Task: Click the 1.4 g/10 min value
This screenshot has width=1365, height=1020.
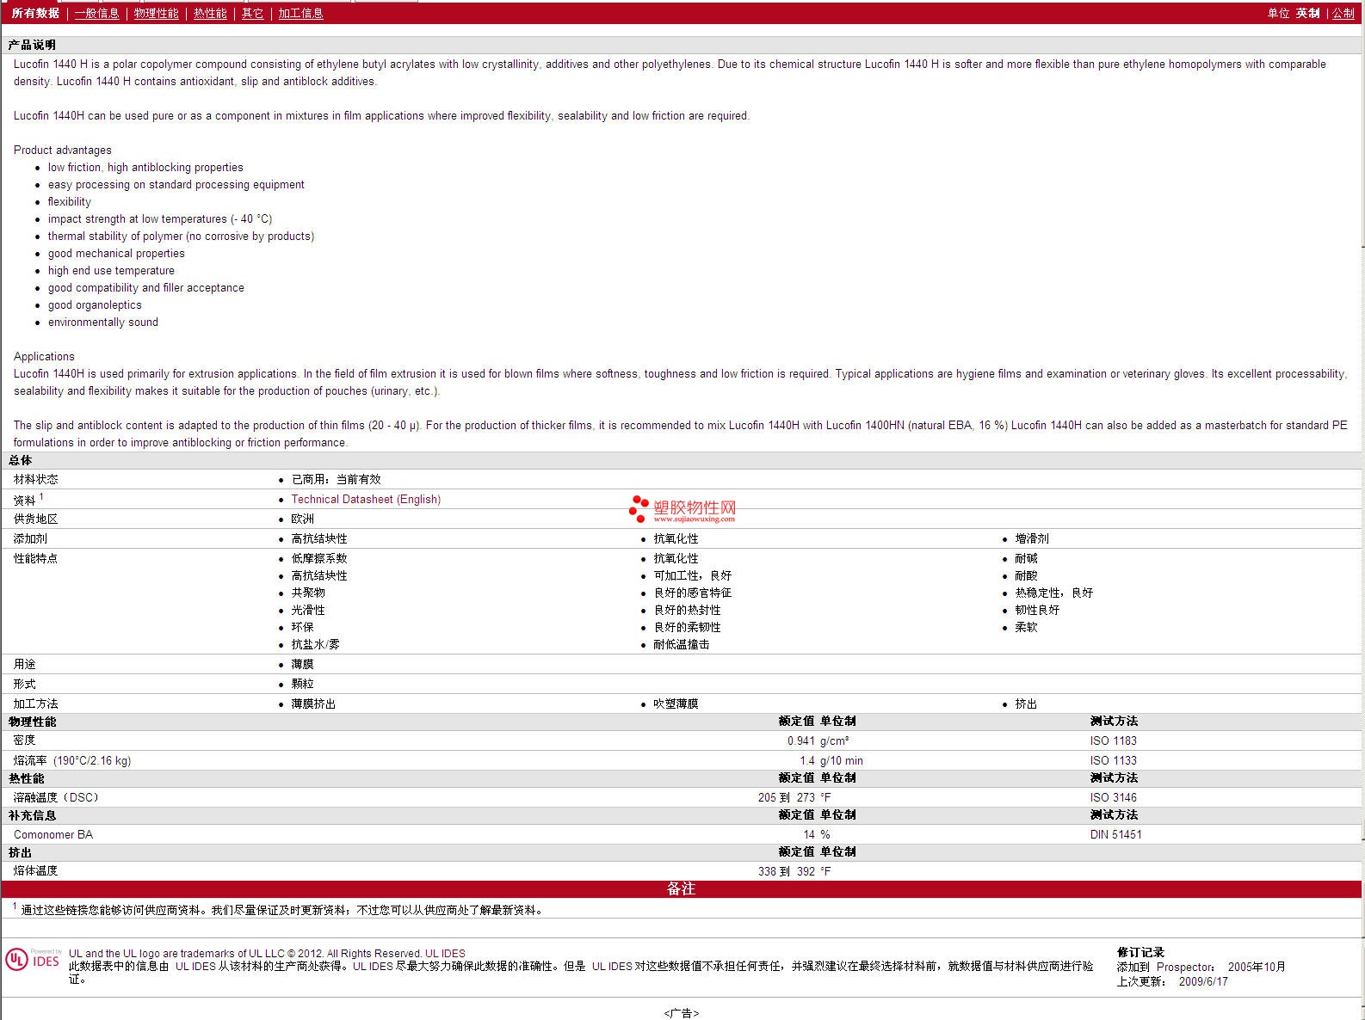Action: (831, 760)
